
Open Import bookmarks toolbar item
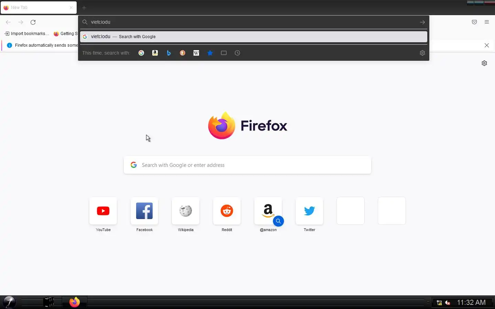[27, 34]
